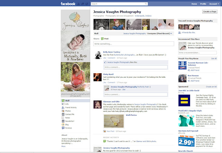Click '4 friends like this.' text
Image resolution: width=222 pixels, height=153 pixels.
(x=188, y=32)
